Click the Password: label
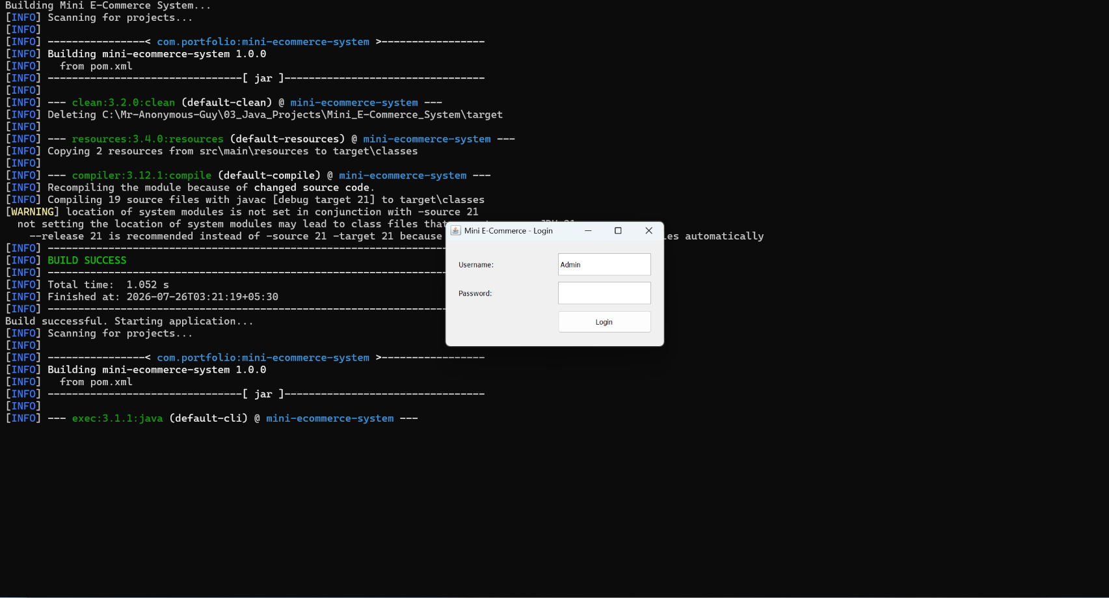Screen dimensions: 1109x598 click(x=475, y=293)
